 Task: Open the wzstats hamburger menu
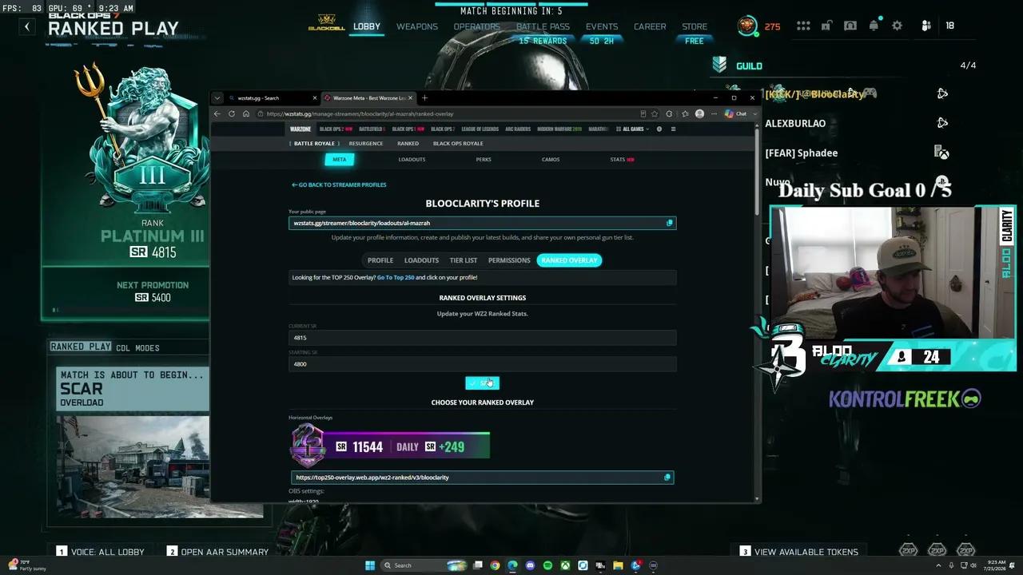(673, 129)
